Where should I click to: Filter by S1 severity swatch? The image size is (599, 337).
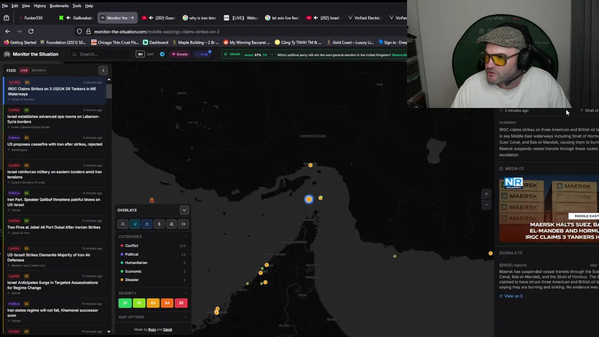click(125, 303)
